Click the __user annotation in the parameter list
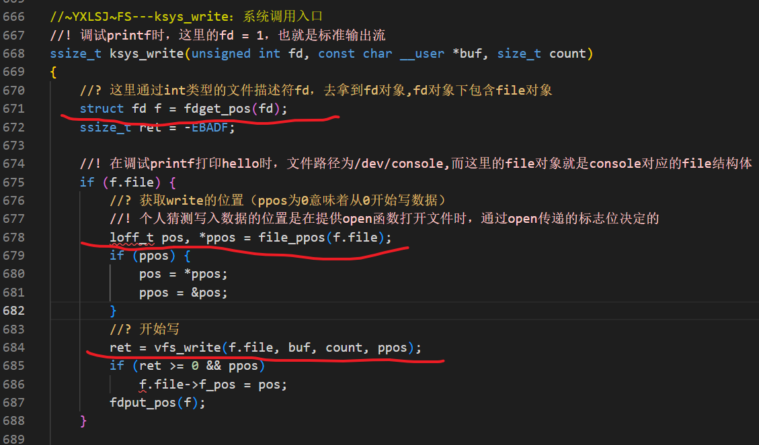This screenshot has height=445, width=759. 422,53
